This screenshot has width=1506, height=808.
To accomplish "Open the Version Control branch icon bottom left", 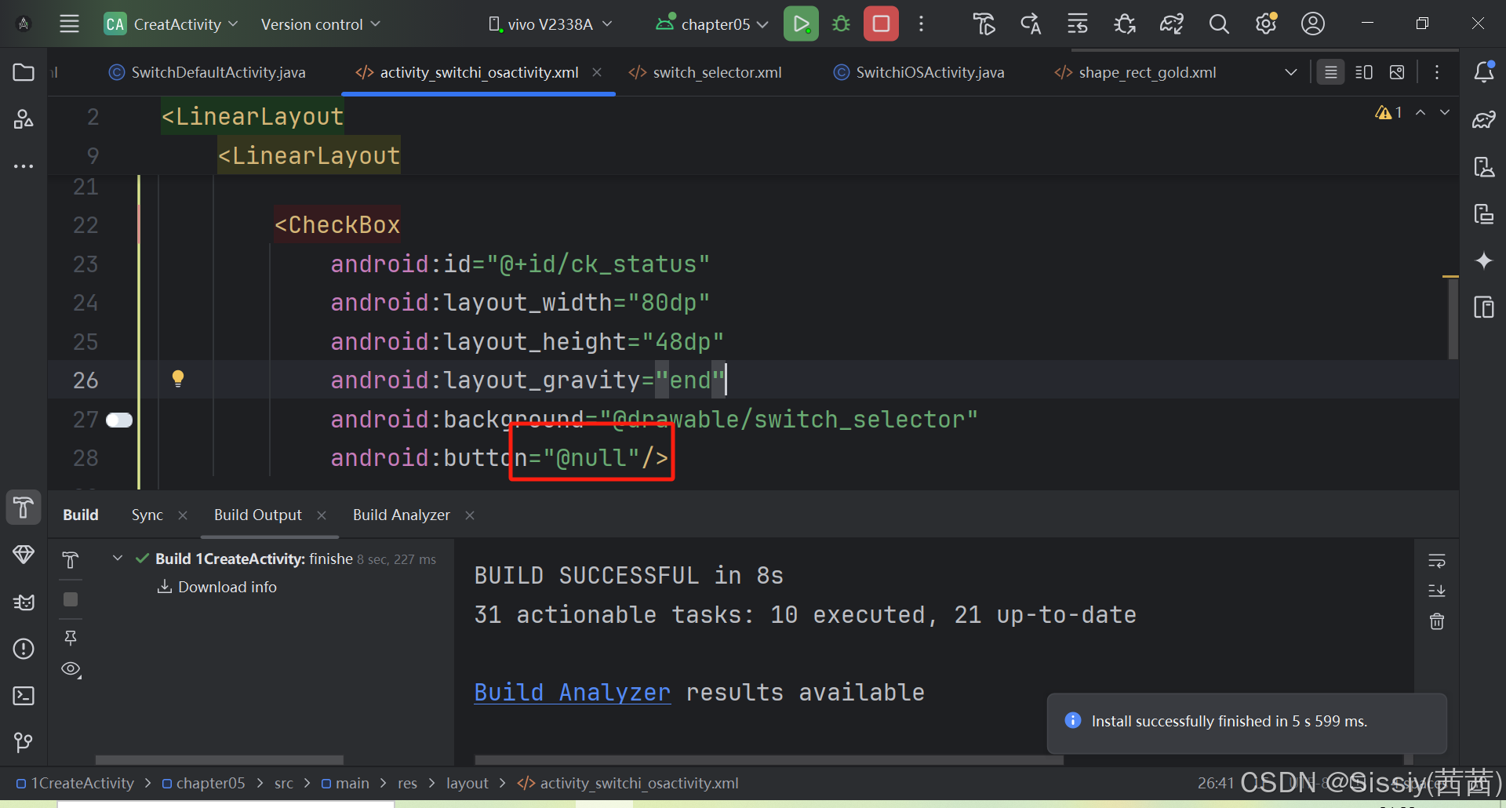I will pyautogui.click(x=23, y=742).
